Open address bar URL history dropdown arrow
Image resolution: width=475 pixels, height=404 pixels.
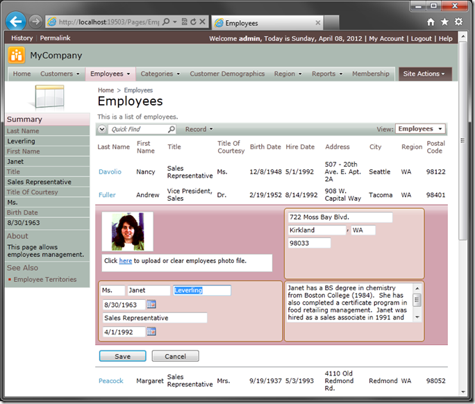point(175,22)
